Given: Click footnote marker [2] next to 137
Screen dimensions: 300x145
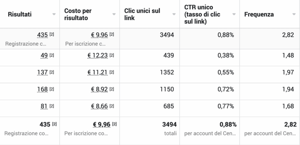Looking at the screenshot, I should (52, 72).
